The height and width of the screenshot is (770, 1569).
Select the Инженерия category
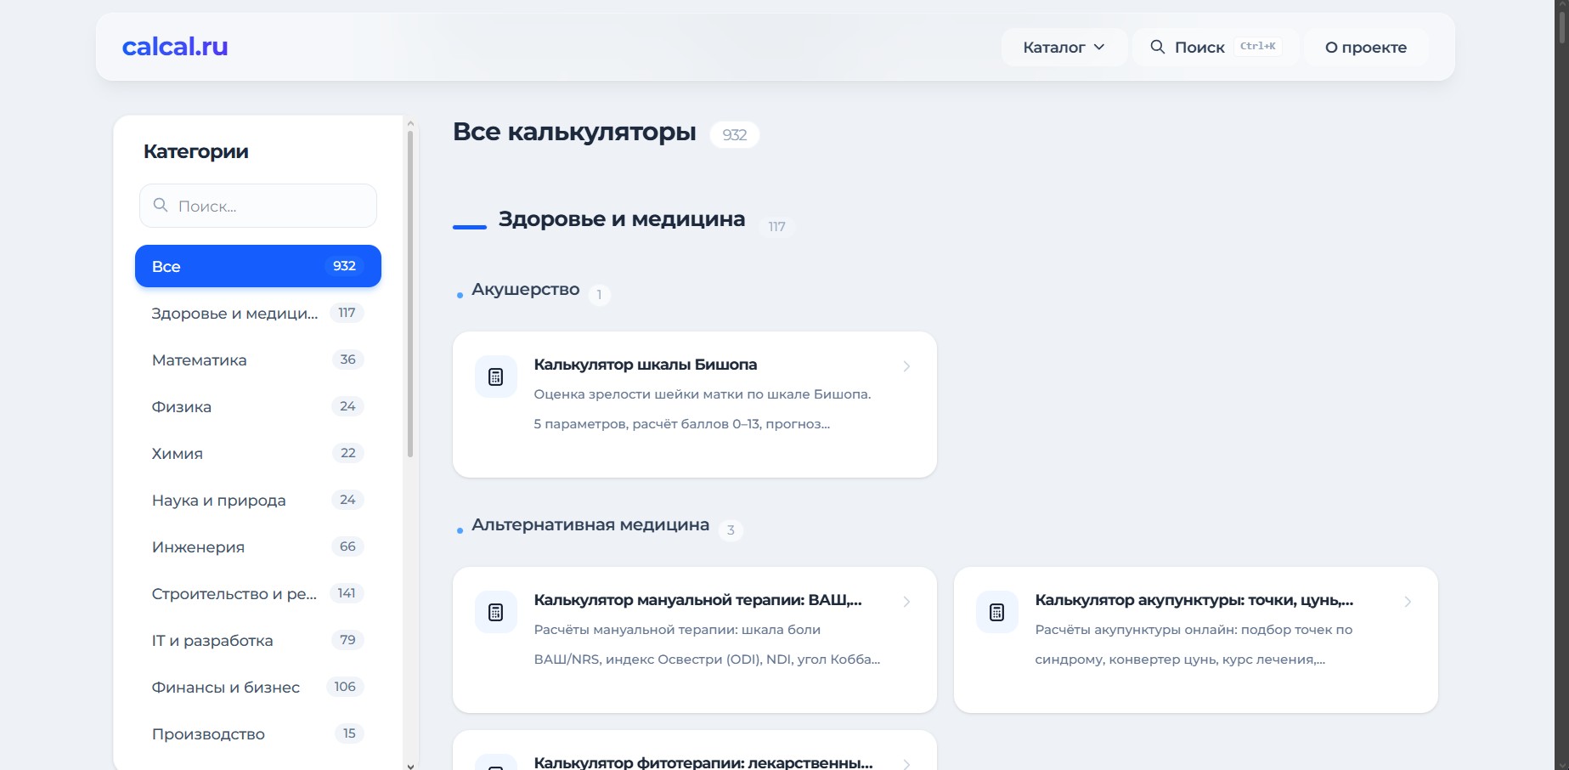pos(198,547)
